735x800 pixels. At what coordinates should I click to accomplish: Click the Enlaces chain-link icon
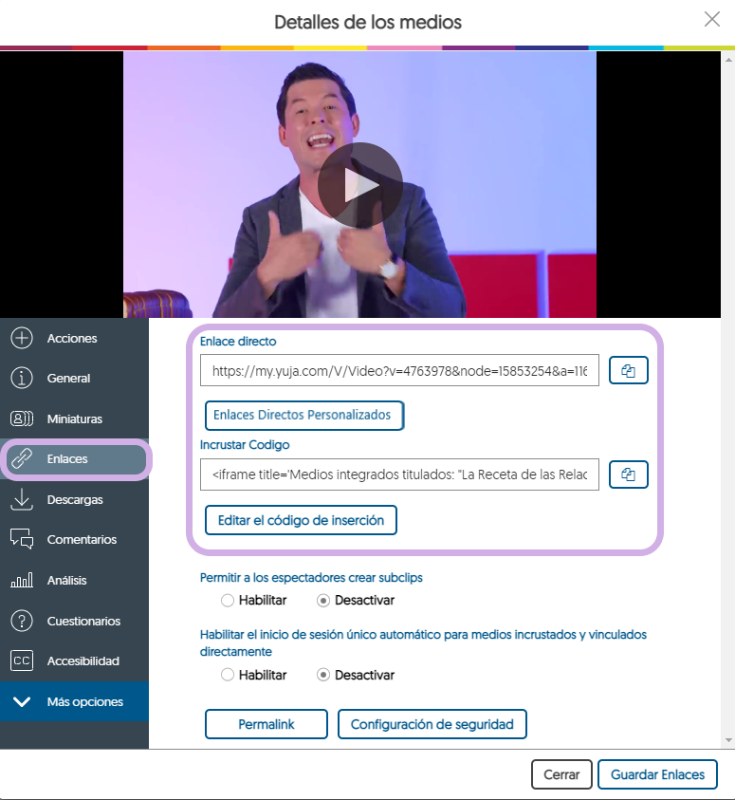pos(22,458)
